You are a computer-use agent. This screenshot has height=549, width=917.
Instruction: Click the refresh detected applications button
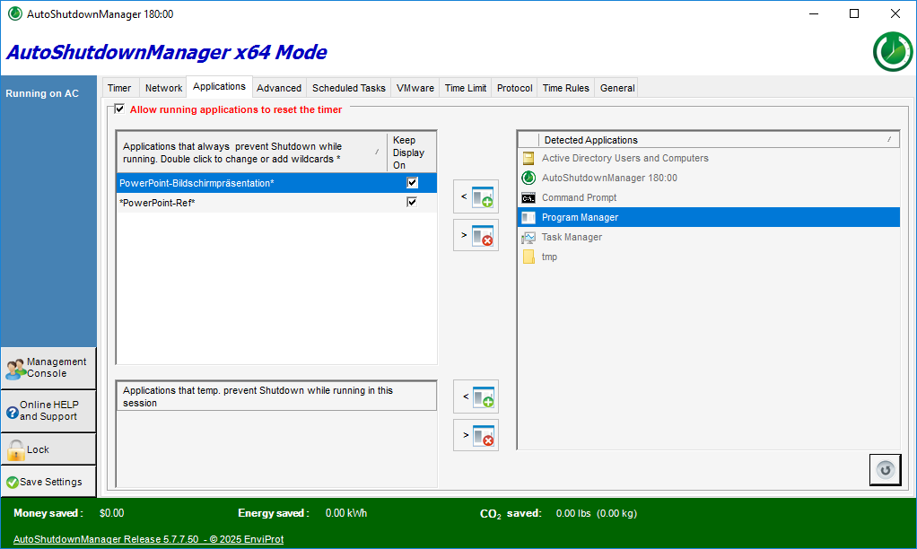pos(885,470)
